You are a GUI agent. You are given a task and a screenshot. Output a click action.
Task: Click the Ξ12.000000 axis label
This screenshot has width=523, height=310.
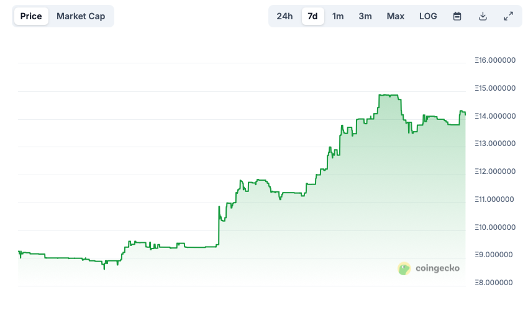495,171
